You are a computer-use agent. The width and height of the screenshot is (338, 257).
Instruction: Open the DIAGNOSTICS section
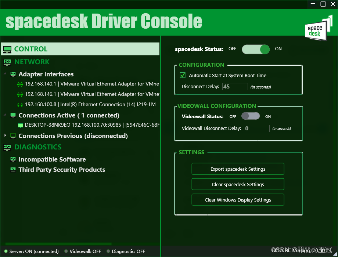click(38, 147)
